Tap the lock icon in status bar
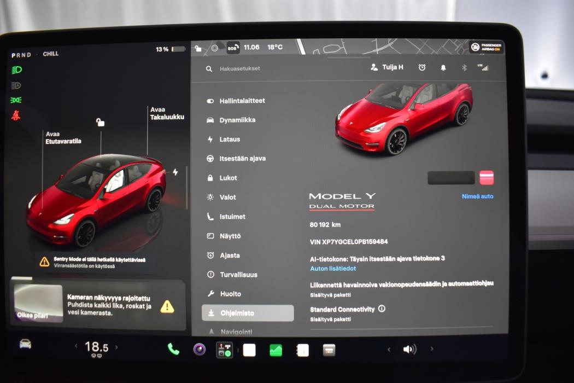The image size is (574, 383). (198, 48)
